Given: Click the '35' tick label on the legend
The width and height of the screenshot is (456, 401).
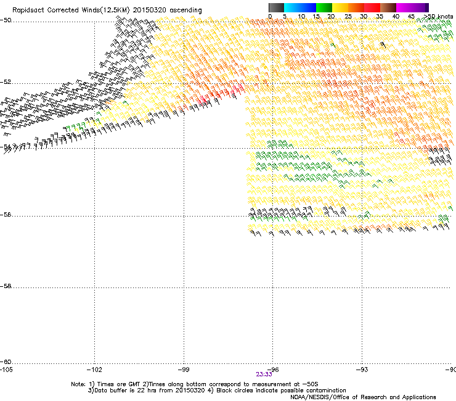Looking at the screenshot, I should pyautogui.click(x=380, y=17).
